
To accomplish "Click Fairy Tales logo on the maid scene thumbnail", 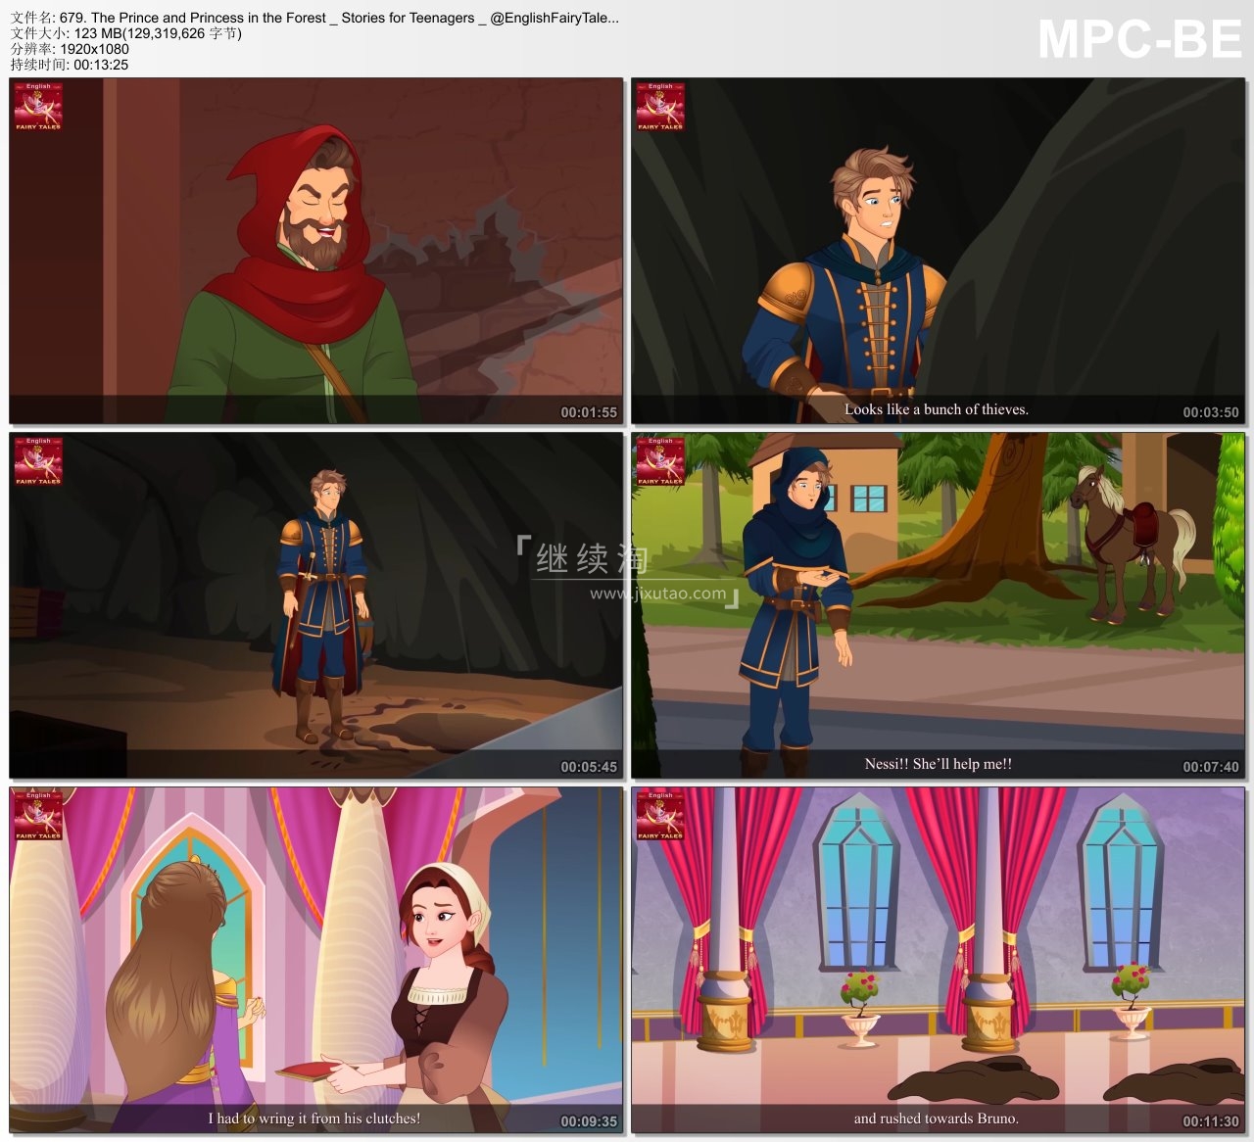I will 38,816.
